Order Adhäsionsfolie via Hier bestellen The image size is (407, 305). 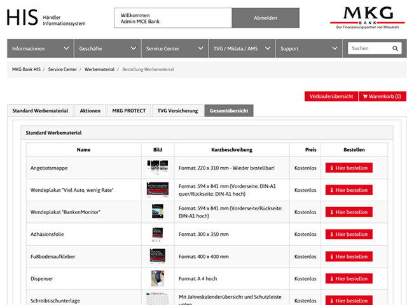[x=349, y=234]
